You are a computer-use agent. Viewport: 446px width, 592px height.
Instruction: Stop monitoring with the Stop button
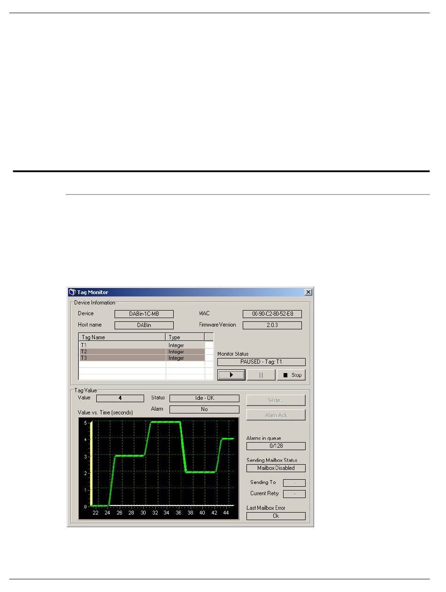[x=291, y=375]
